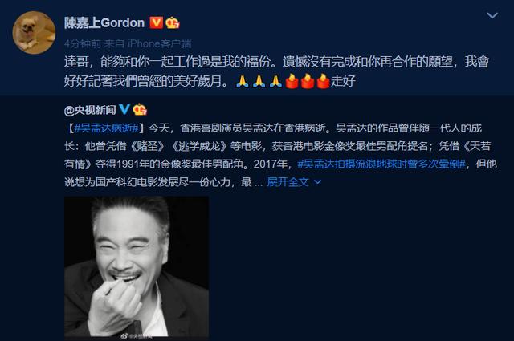Click the middle praying hands emoji
This screenshot has width=514, height=341.
coord(259,81)
